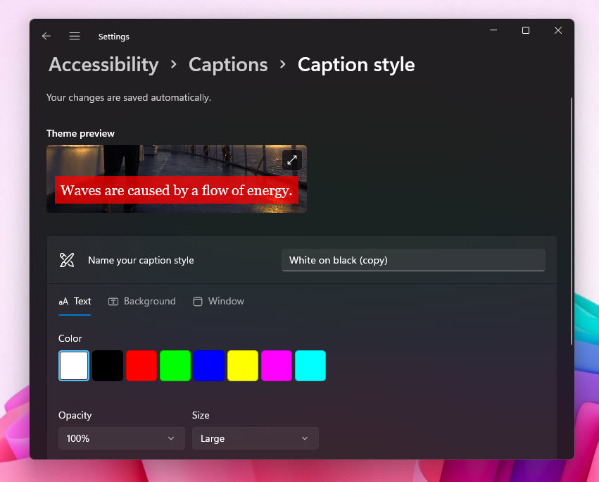Minimize the Settings window
This screenshot has height=482, width=599.
[x=493, y=30]
